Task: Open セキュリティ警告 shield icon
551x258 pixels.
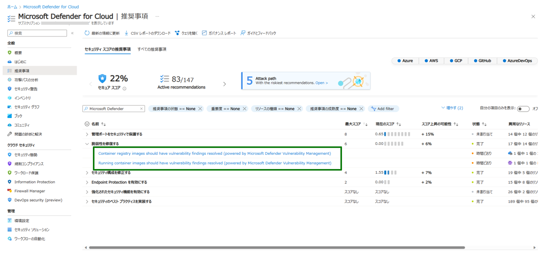Action: (x=10, y=89)
